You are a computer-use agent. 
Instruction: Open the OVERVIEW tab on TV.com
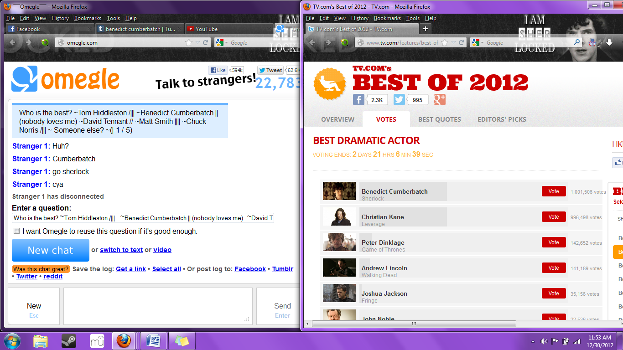[x=337, y=119]
